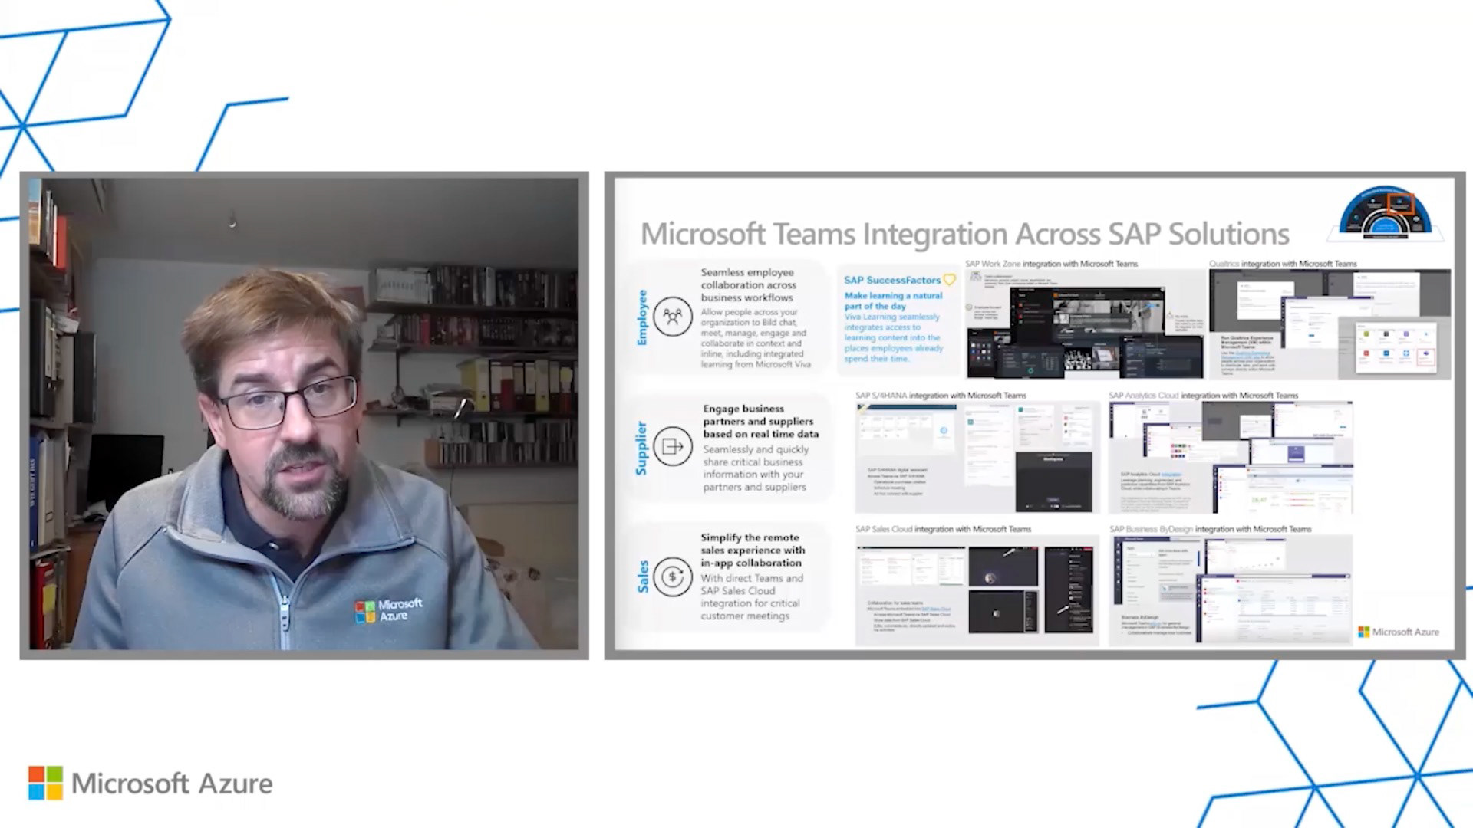The height and width of the screenshot is (828, 1473).
Task: Click the 'SAP Work Zone integration with Microsoft Teams' caption
Action: tap(1051, 264)
